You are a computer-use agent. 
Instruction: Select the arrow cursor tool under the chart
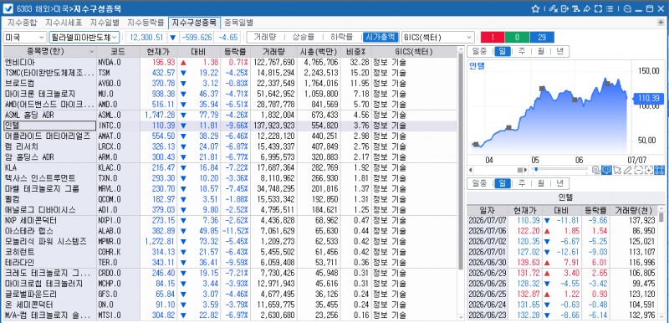click(617, 170)
